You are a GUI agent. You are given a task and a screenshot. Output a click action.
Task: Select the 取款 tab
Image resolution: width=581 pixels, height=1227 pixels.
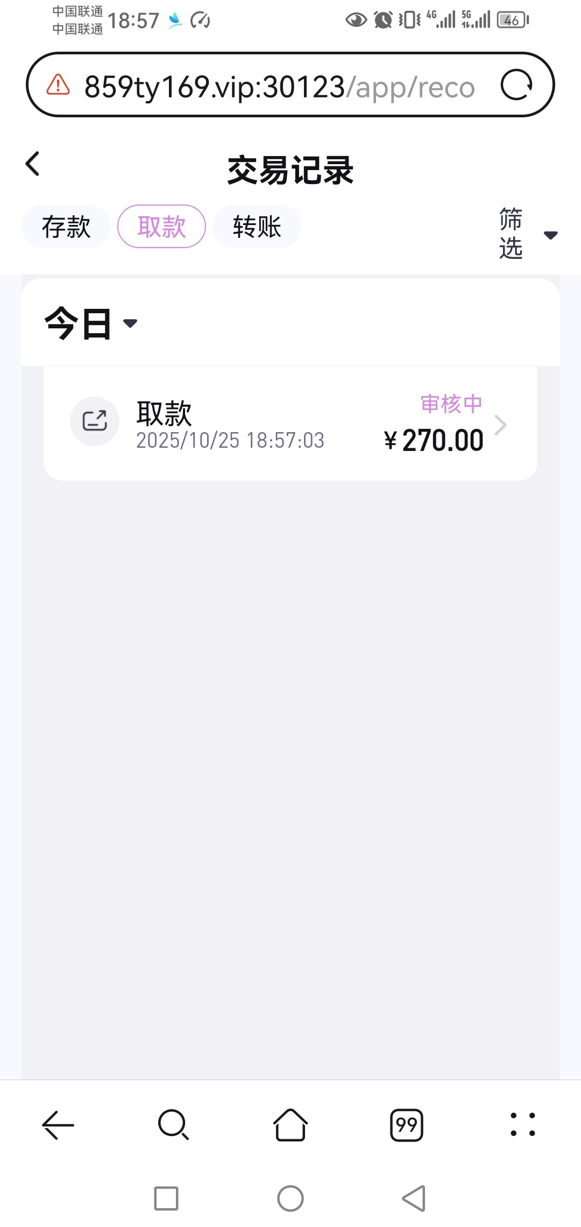[x=161, y=227]
